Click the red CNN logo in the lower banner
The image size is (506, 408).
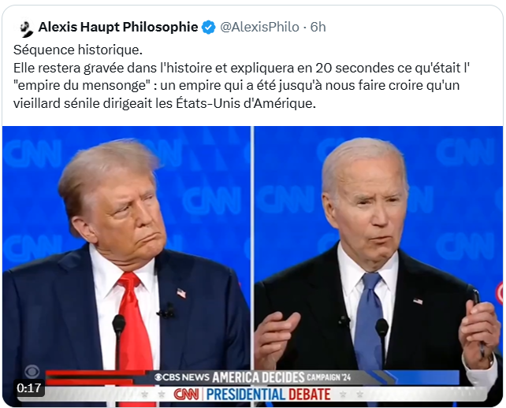(x=186, y=394)
